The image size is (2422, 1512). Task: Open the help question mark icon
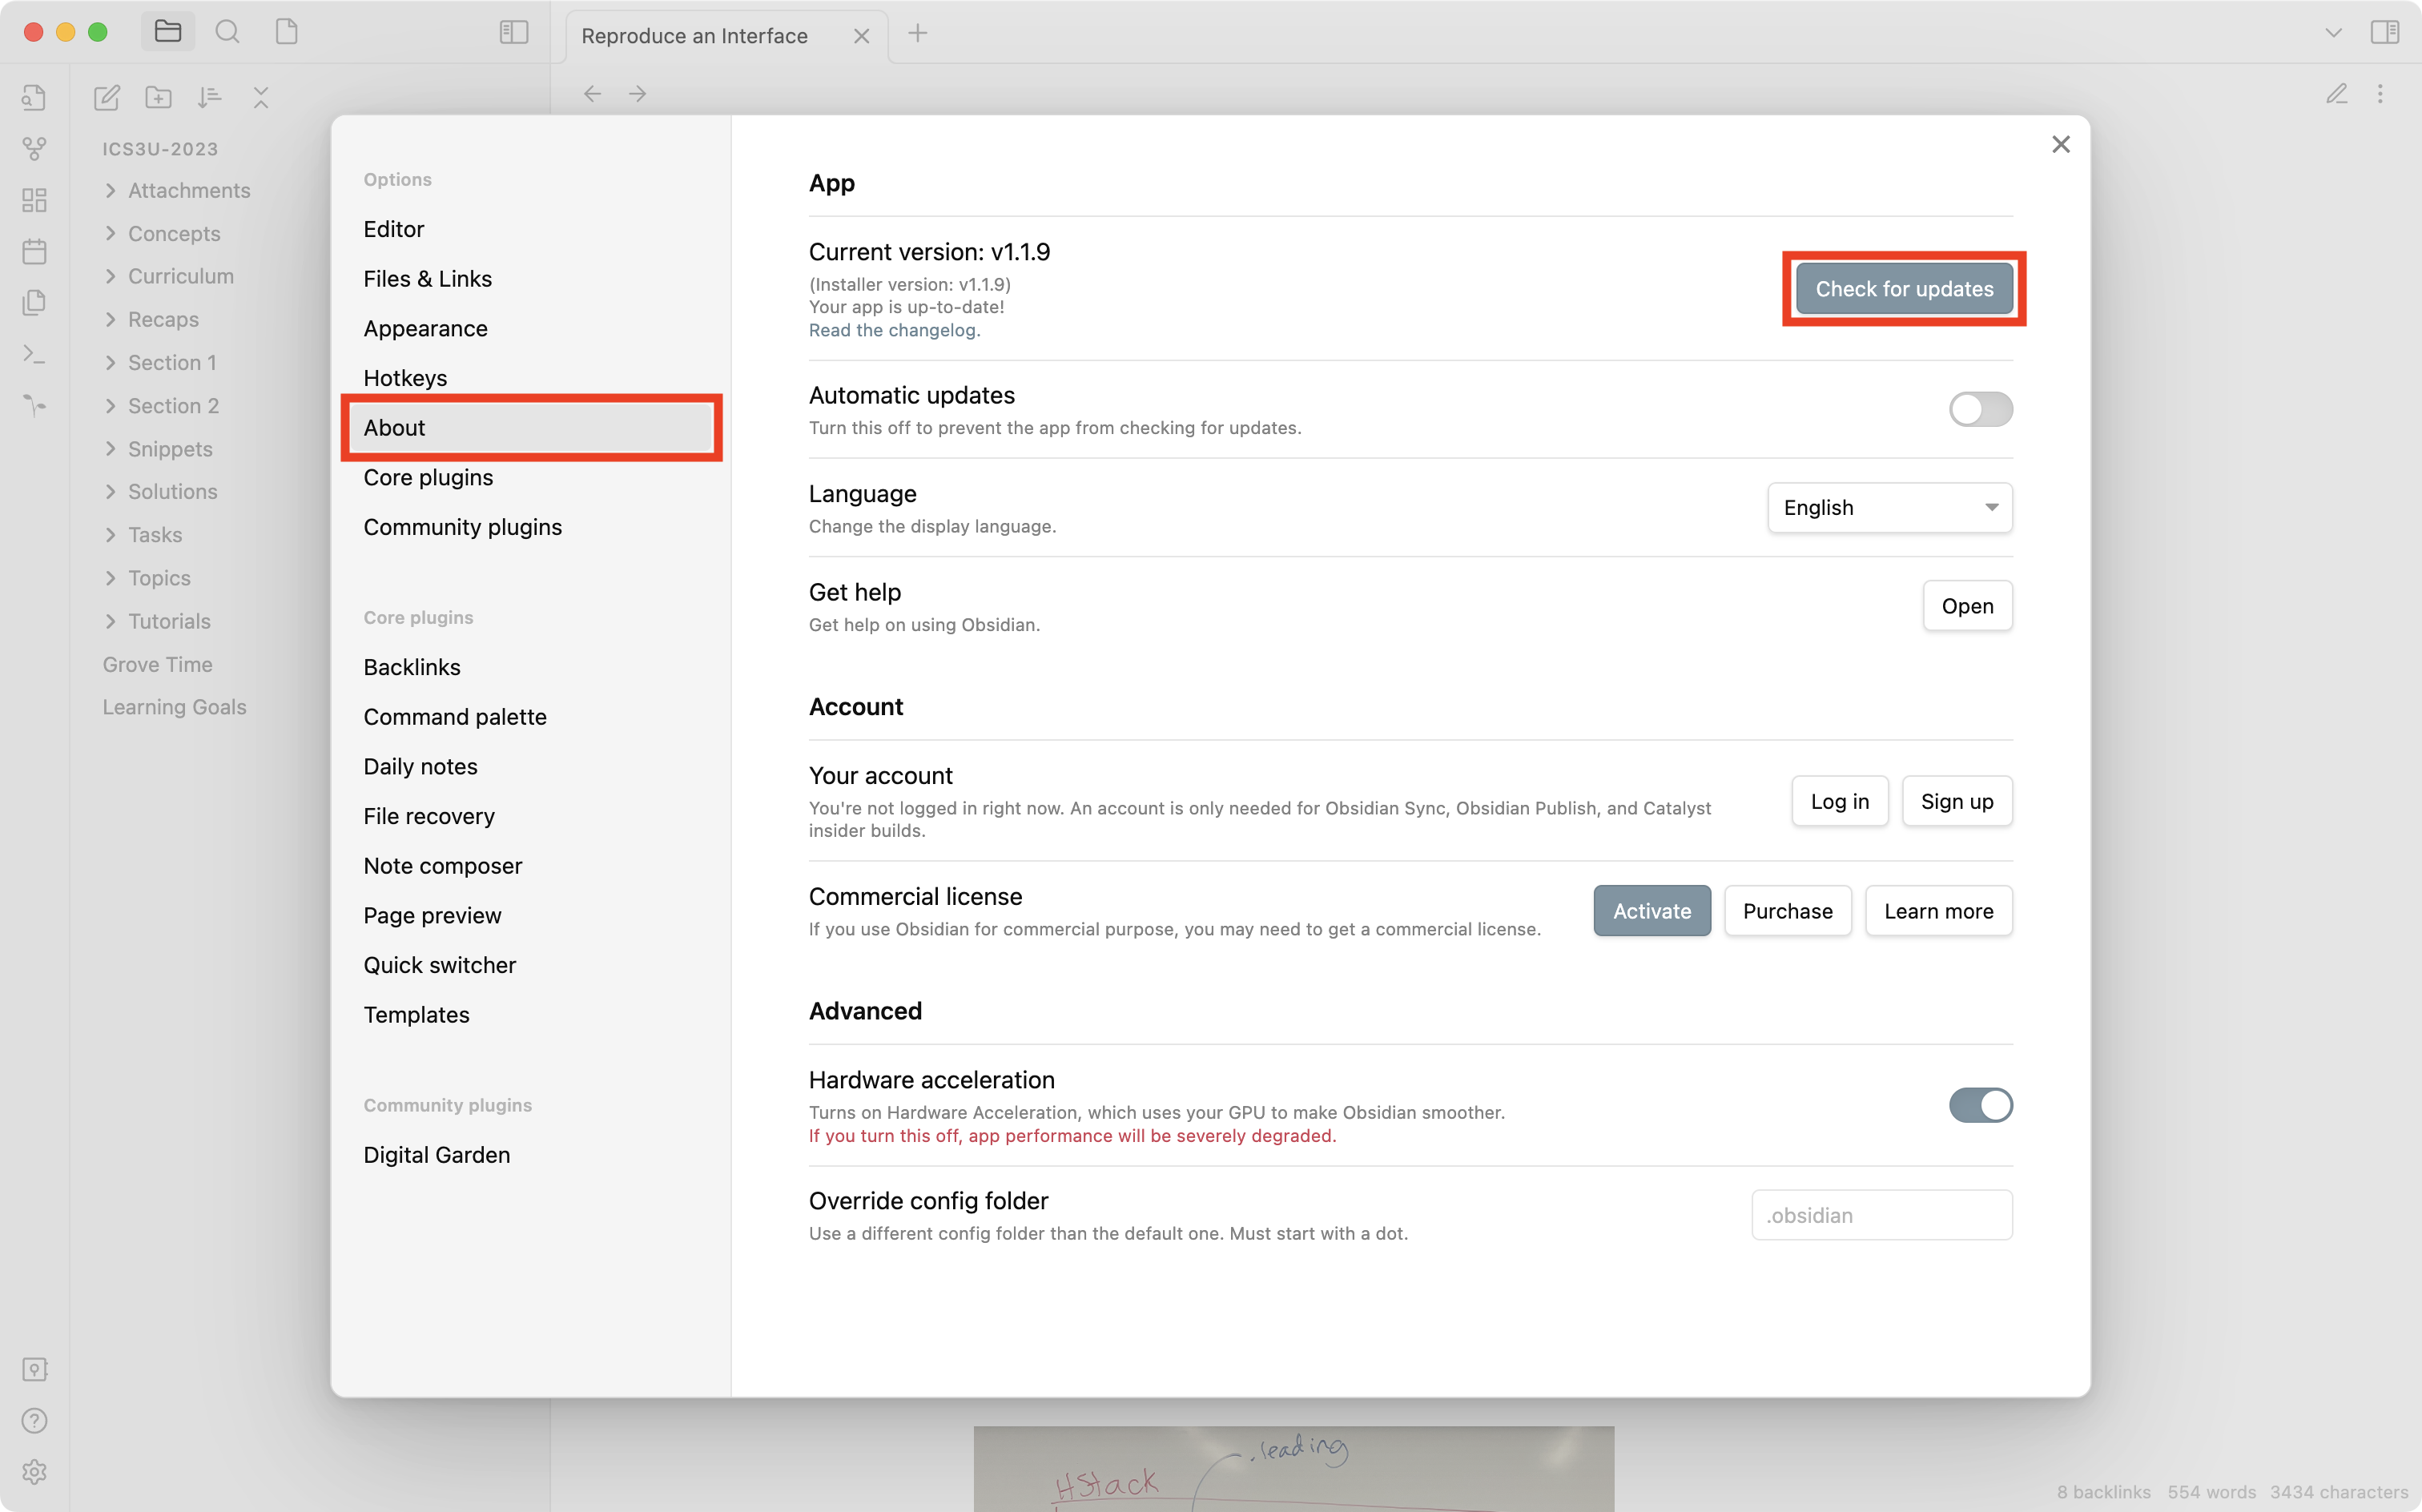click(34, 1420)
